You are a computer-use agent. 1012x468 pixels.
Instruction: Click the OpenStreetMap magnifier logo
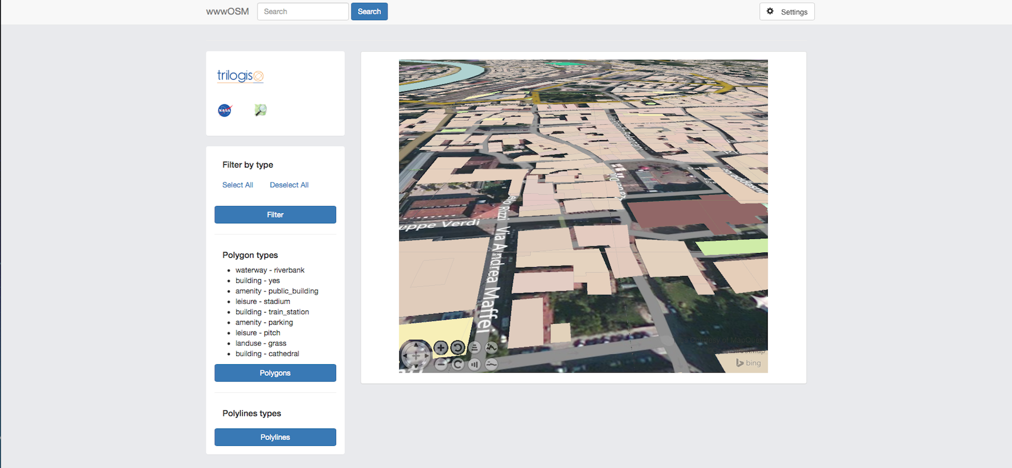pyautogui.click(x=261, y=110)
